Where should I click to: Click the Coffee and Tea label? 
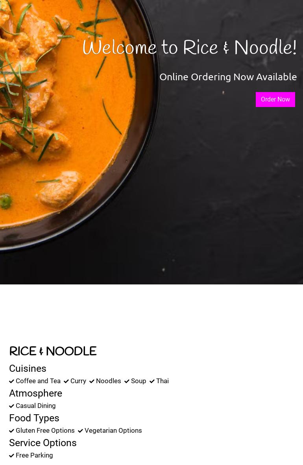(38, 381)
